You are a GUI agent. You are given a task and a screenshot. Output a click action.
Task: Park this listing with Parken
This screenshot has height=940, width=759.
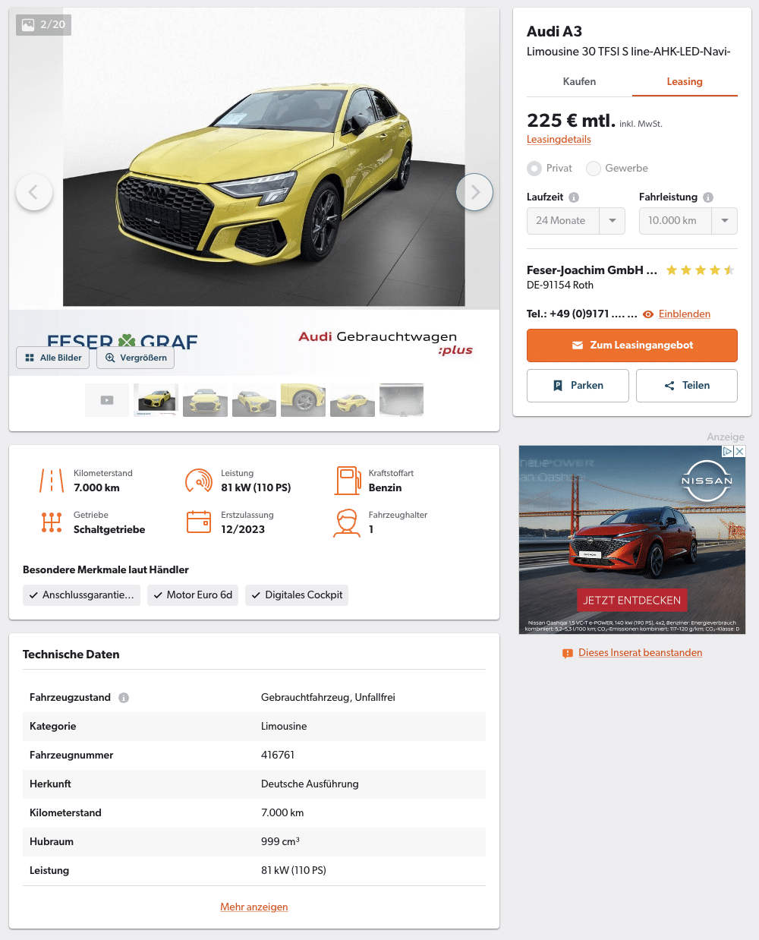(x=578, y=386)
